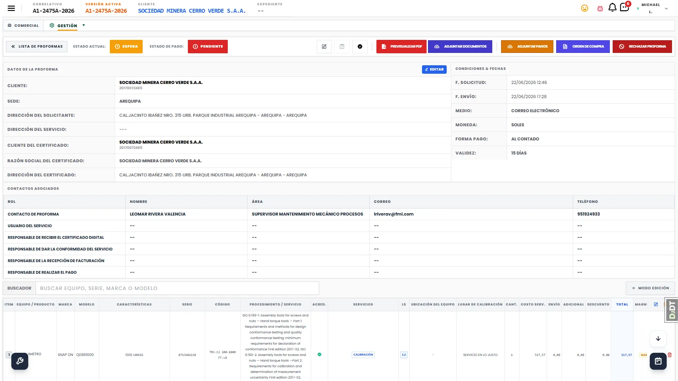Viewport: 678px width, 381px height.
Task: Open the Orden de Compra button
Action: pos(583,47)
